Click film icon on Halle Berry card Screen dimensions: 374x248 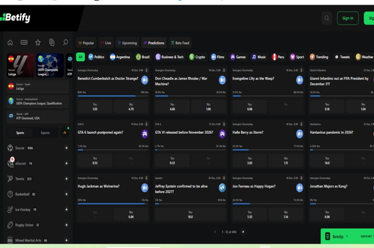coord(300,134)
